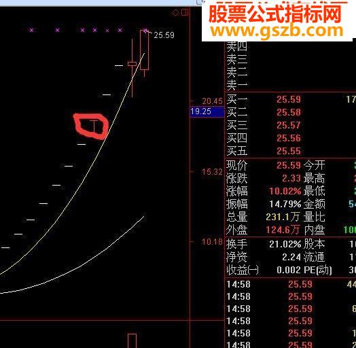Click the 卖三 ask row label
356x348 pixels.
pyautogui.click(x=237, y=60)
